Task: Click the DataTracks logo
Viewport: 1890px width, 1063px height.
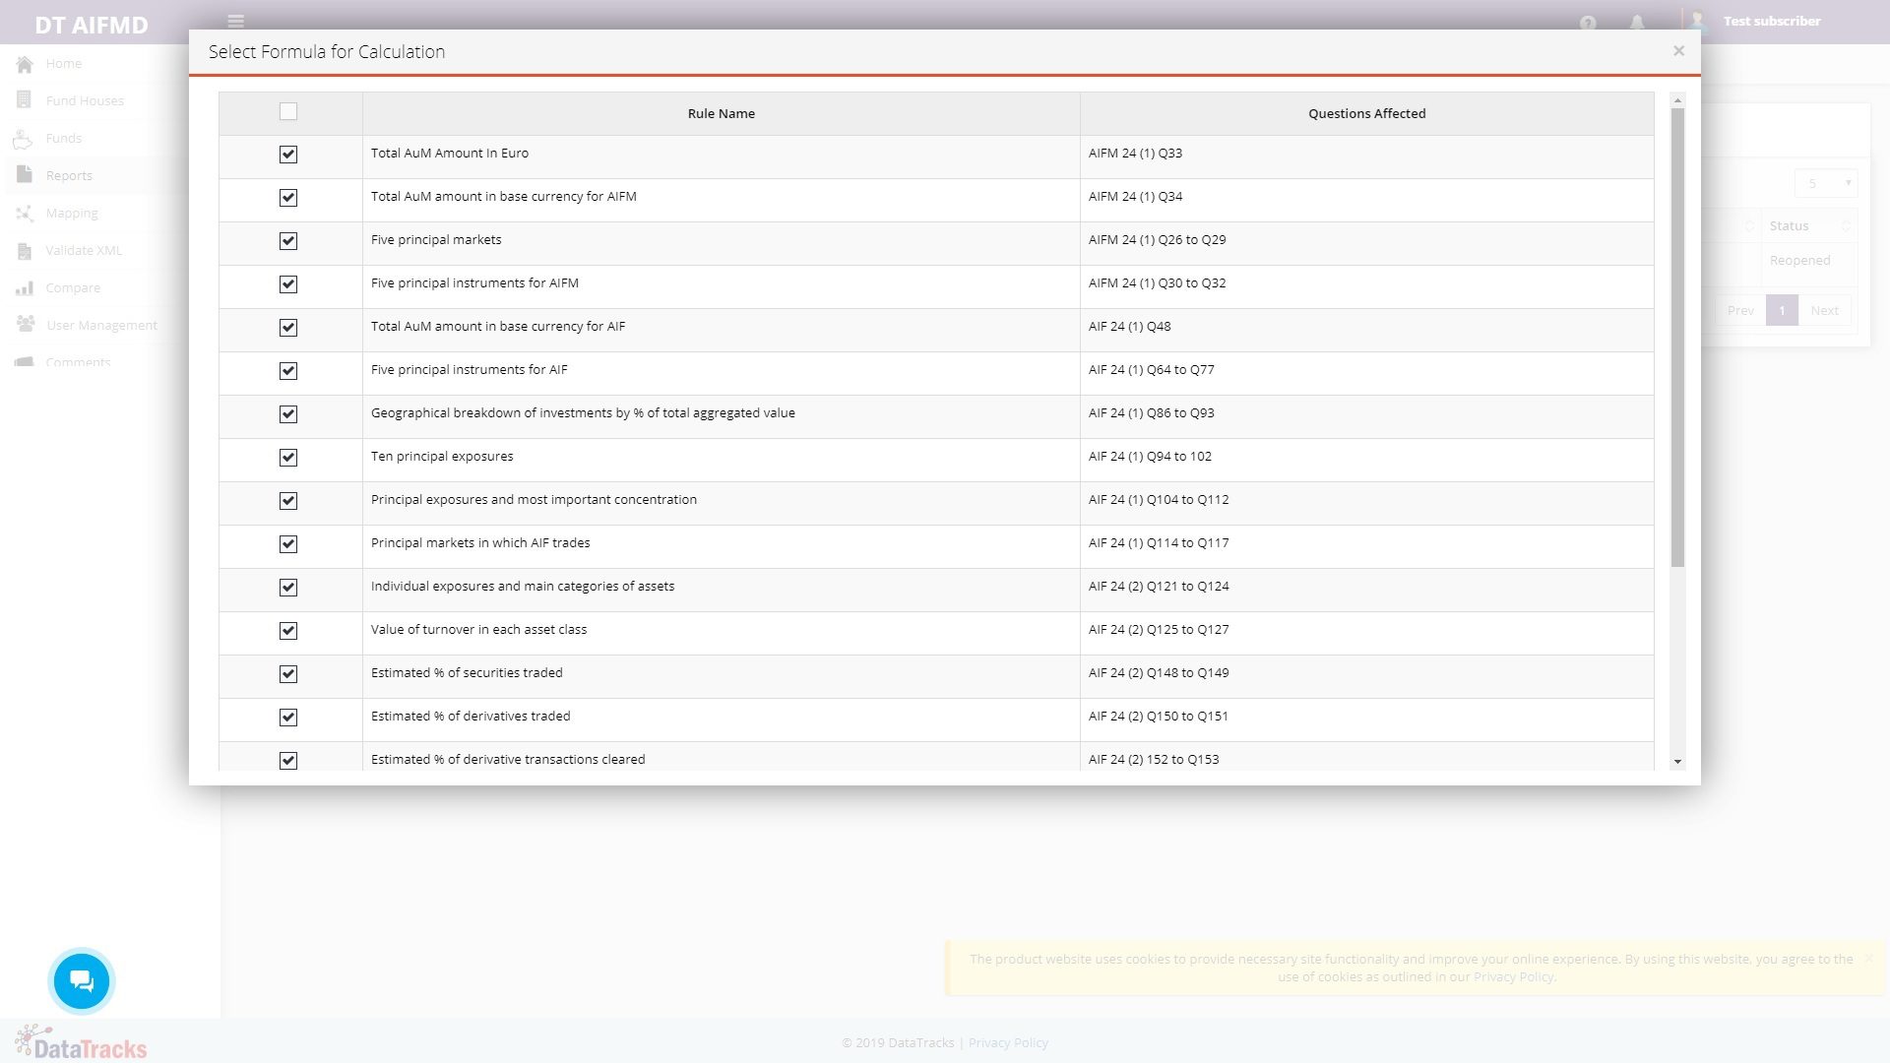Action: (81, 1042)
